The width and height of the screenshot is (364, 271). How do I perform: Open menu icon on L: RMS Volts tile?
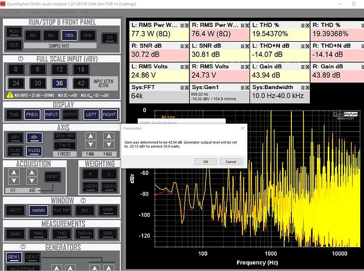click(x=182, y=67)
